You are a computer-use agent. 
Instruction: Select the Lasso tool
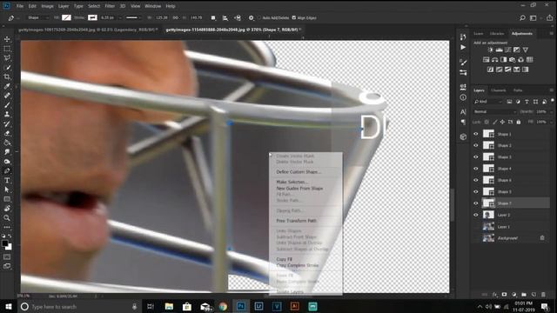coord(7,57)
